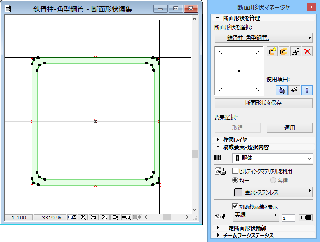The height and width of the screenshot is (242, 320).
Task: Click the center origin marker of the profile
Action: [x=96, y=121]
